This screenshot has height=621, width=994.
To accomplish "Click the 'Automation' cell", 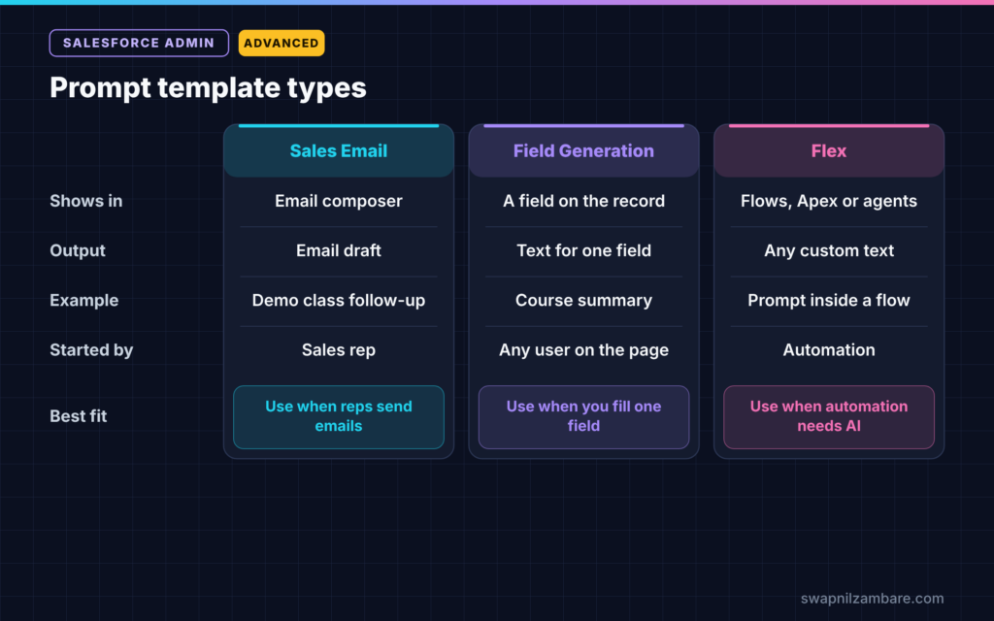I will 829,349.
